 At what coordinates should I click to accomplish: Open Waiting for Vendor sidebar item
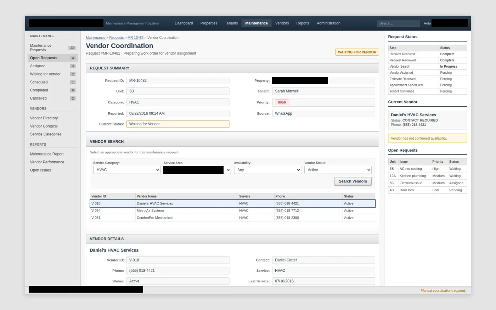pyautogui.click(x=52, y=74)
